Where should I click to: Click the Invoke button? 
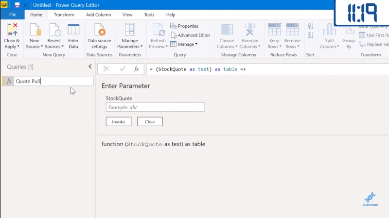tap(119, 122)
